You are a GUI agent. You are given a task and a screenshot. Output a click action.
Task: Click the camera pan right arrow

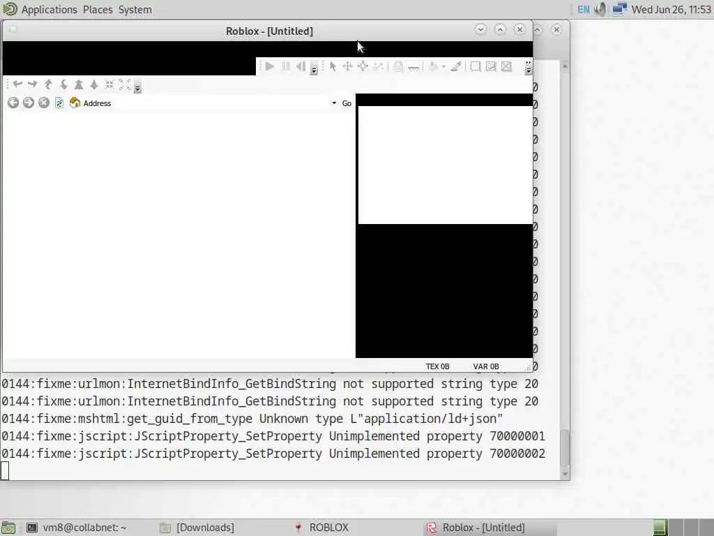click(x=33, y=84)
